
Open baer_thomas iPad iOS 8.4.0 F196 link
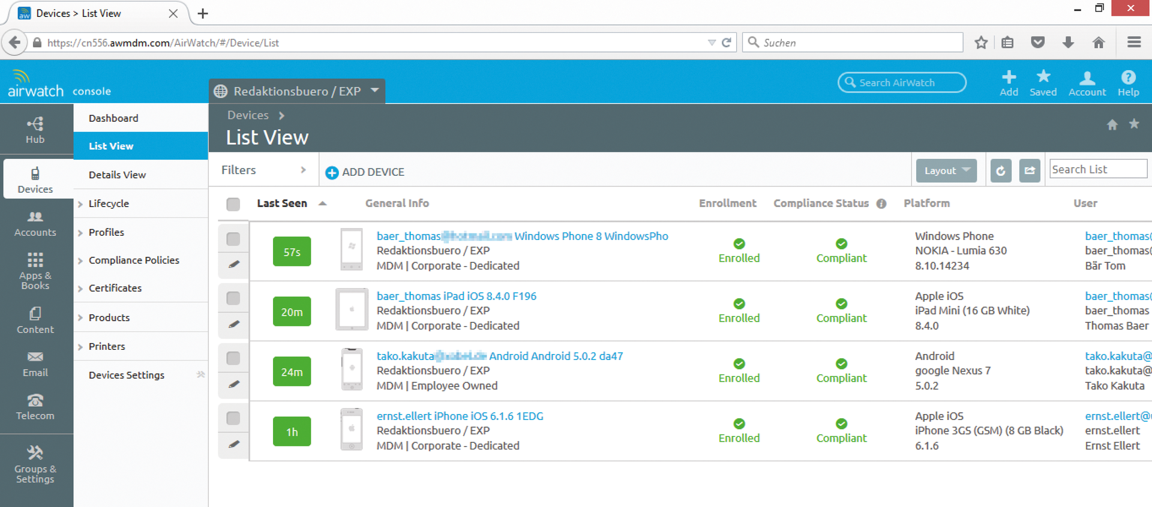coord(457,296)
